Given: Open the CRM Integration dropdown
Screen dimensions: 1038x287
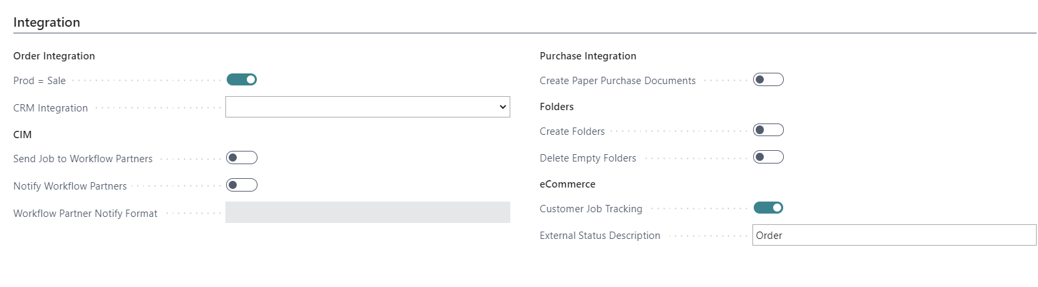Looking at the screenshot, I should tap(367, 107).
